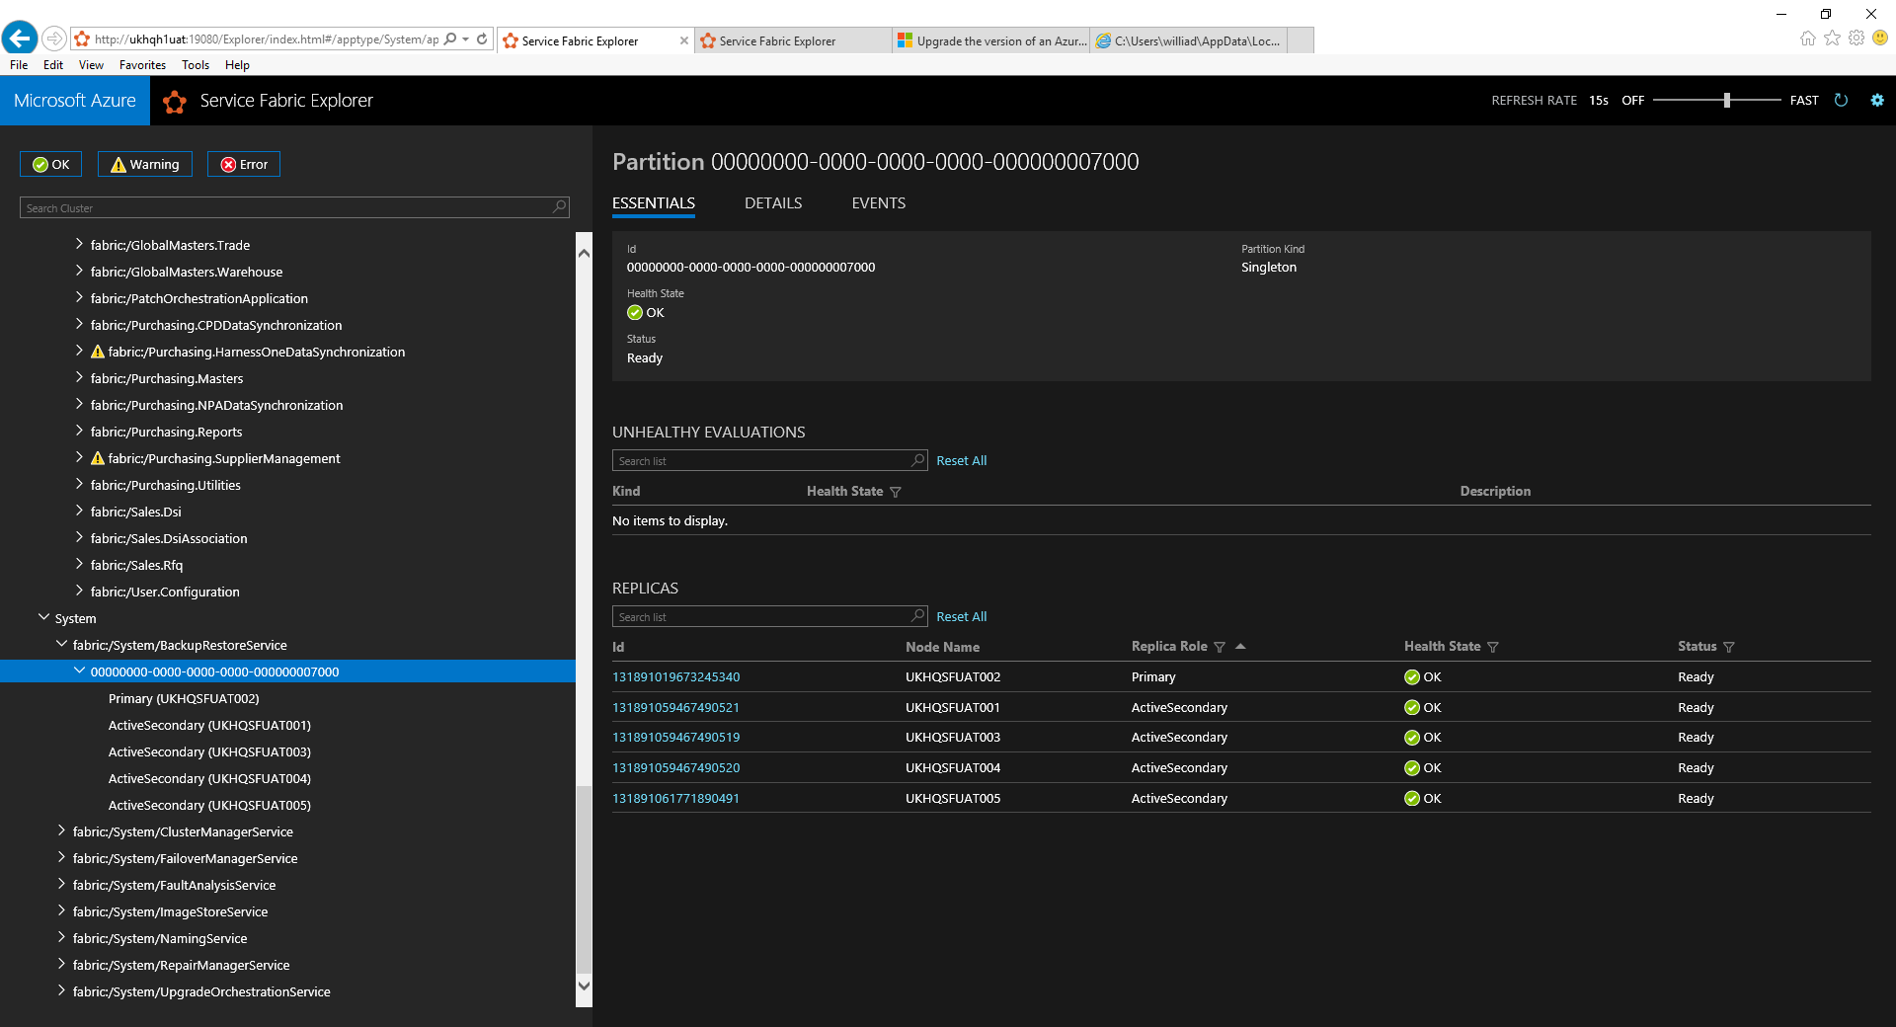Click the Replicas Search list field
This screenshot has height=1027, width=1896.
click(770, 616)
